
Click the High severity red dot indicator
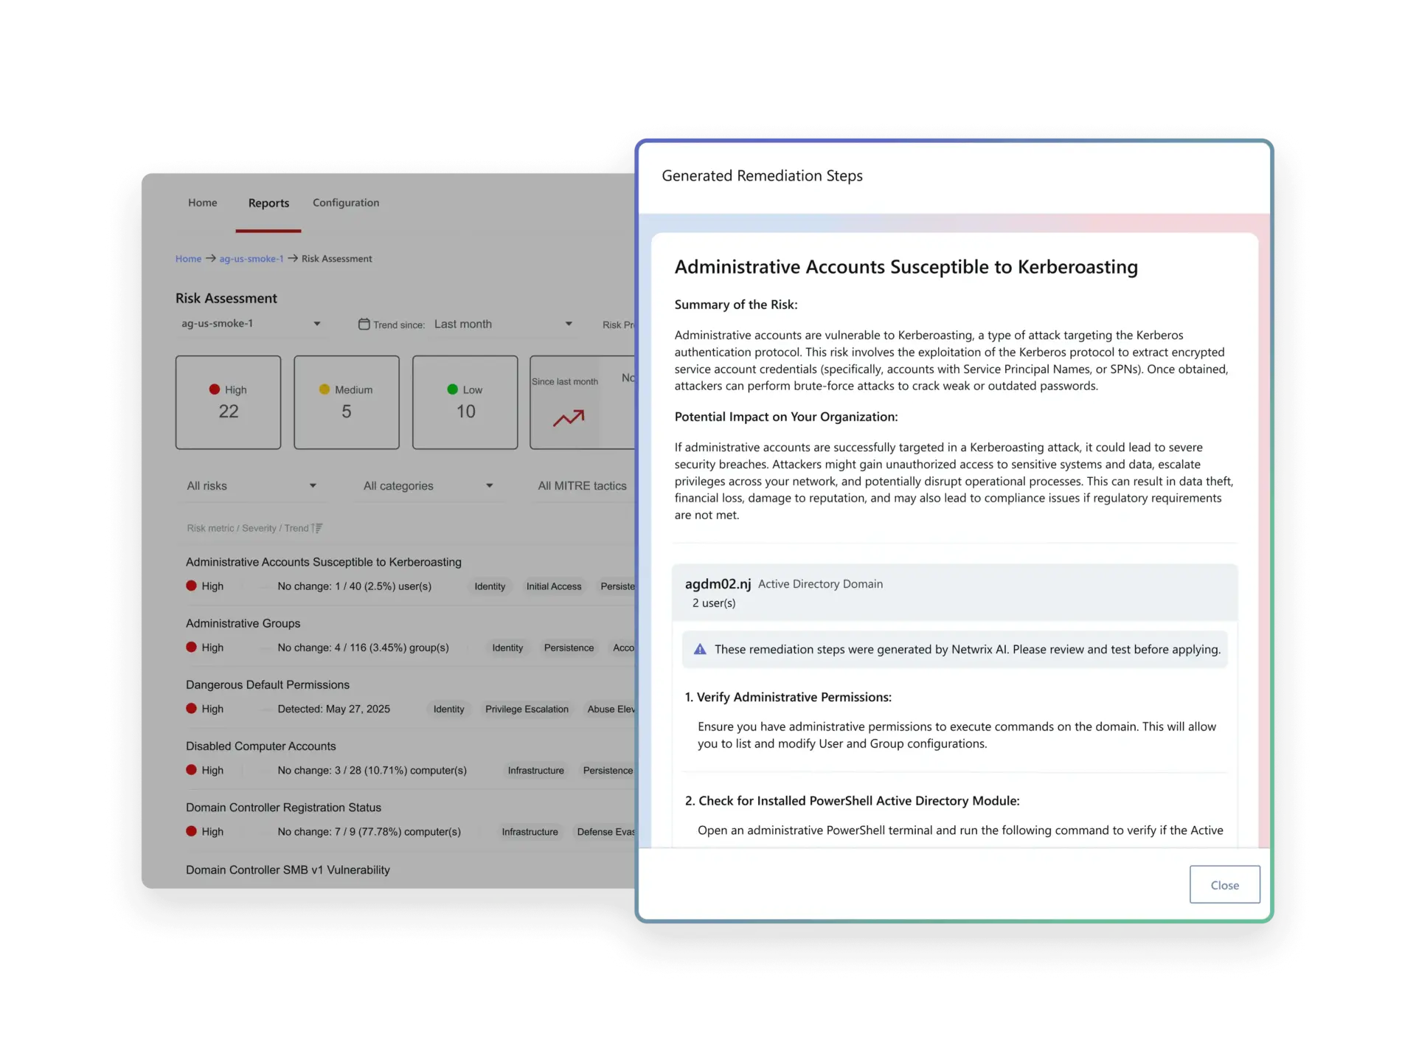pyautogui.click(x=215, y=389)
